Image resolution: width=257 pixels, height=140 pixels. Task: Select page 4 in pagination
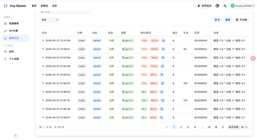pos(195,127)
